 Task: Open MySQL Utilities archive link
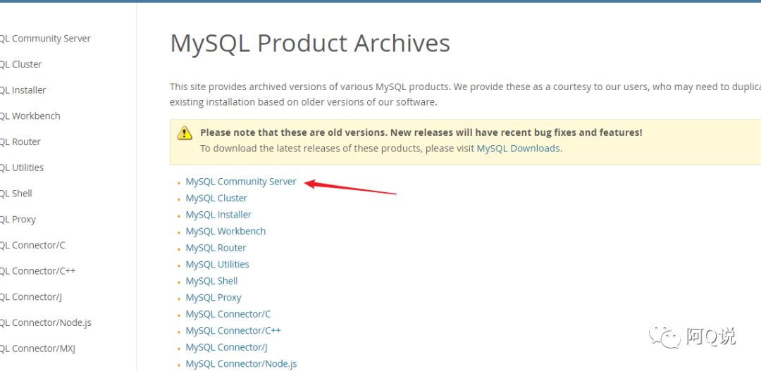point(218,264)
